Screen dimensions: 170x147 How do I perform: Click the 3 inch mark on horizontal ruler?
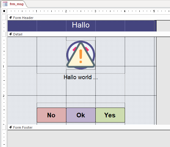click(95, 11)
